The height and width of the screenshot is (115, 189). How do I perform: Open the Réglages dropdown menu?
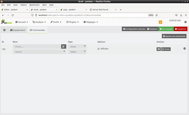pyautogui.click(x=91, y=22)
